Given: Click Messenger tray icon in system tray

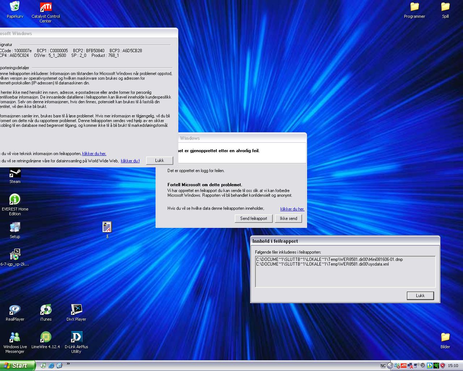Looking at the screenshot, I should (397, 366).
